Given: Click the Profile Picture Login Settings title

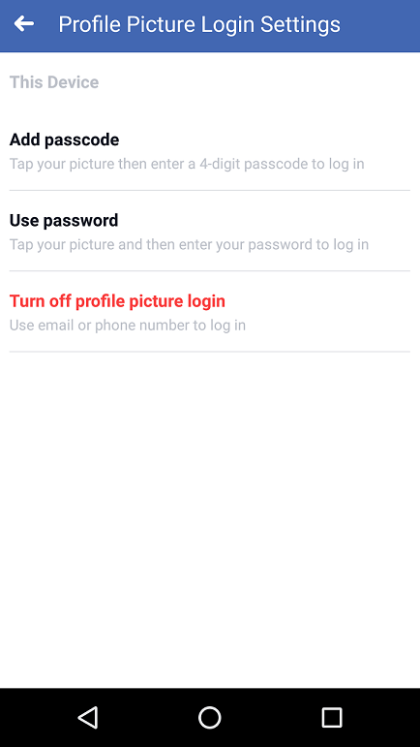Looking at the screenshot, I should (x=199, y=24).
